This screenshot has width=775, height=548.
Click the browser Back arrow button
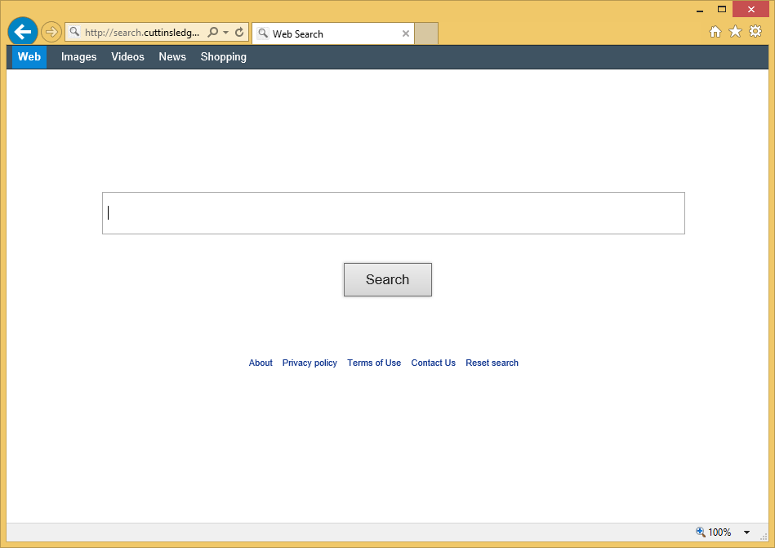23,33
